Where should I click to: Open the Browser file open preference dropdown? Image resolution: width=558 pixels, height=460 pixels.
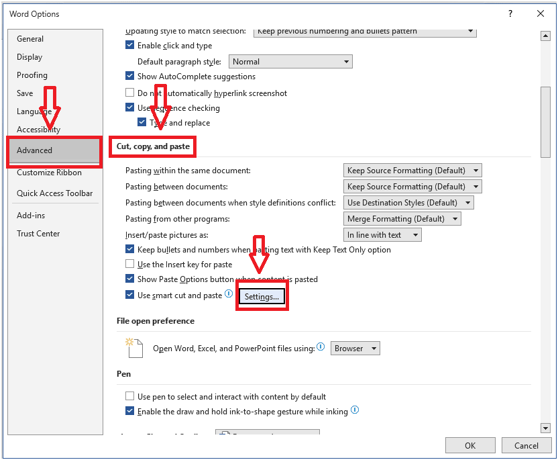pos(355,349)
